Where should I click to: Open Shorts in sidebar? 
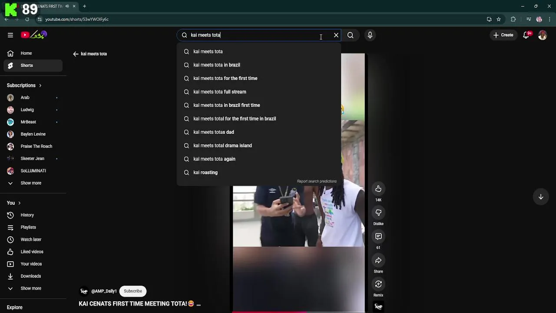33,65
